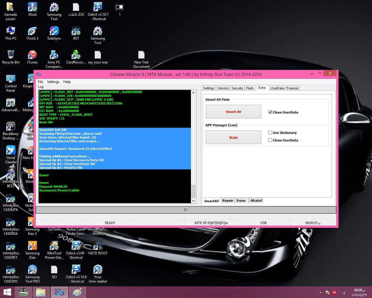The width and height of the screenshot is (372, 298).
Task: Open Sony PC Companion icon
Action: 54,59
